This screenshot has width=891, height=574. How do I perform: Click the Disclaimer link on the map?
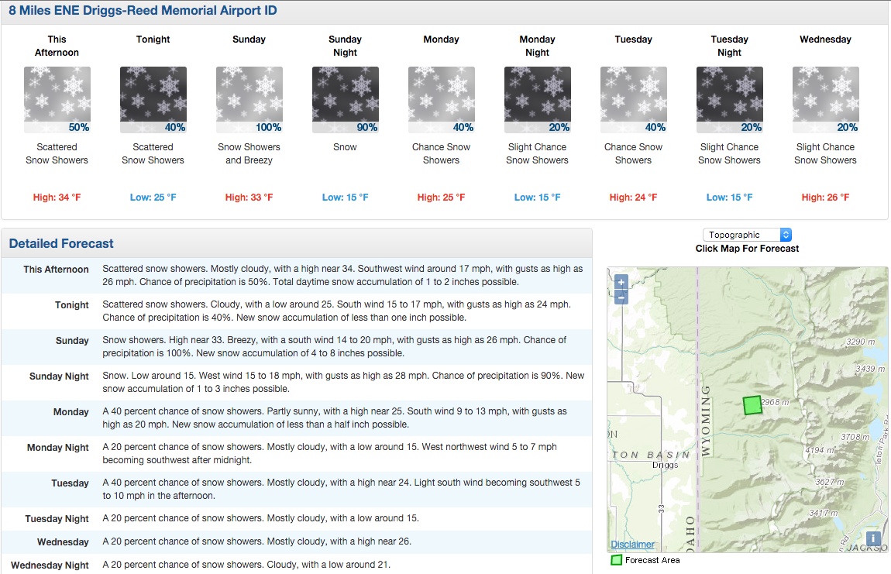click(632, 545)
